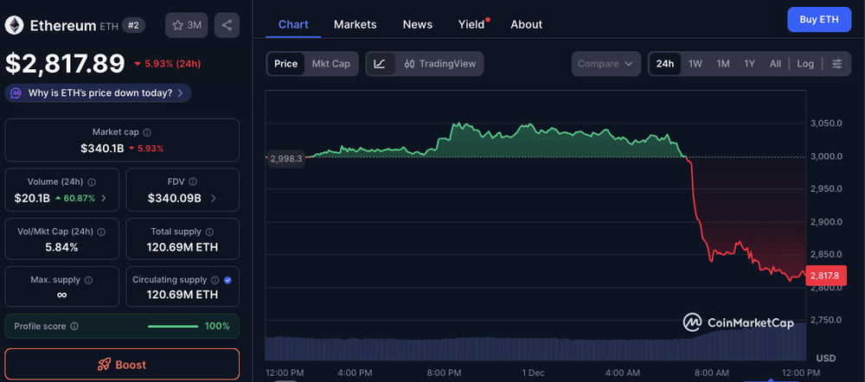Expand the Volume (24h) details chevron
The width and height of the screenshot is (865, 382).
click(x=104, y=198)
